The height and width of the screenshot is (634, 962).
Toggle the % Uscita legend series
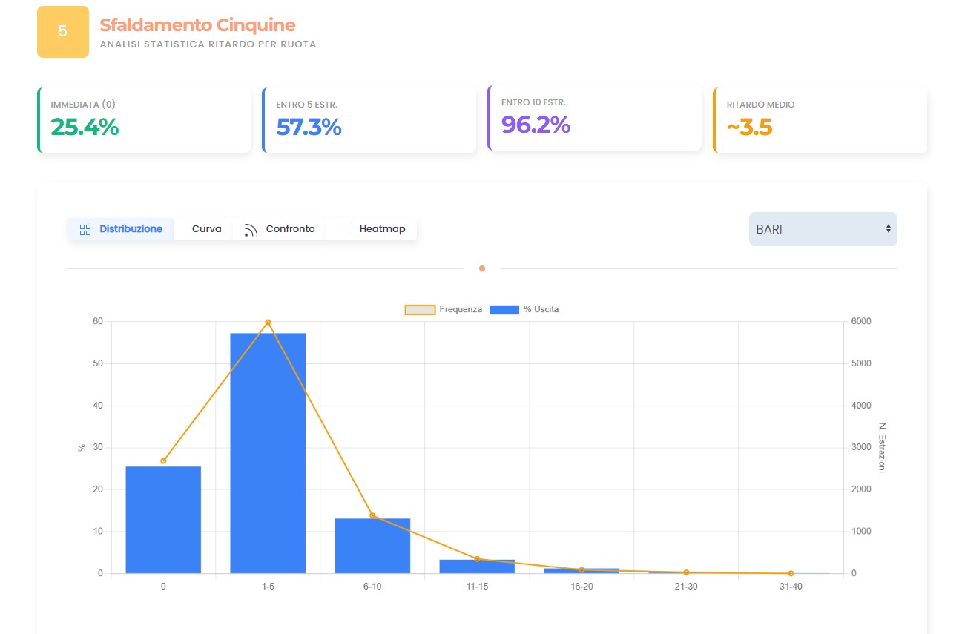[x=541, y=309]
